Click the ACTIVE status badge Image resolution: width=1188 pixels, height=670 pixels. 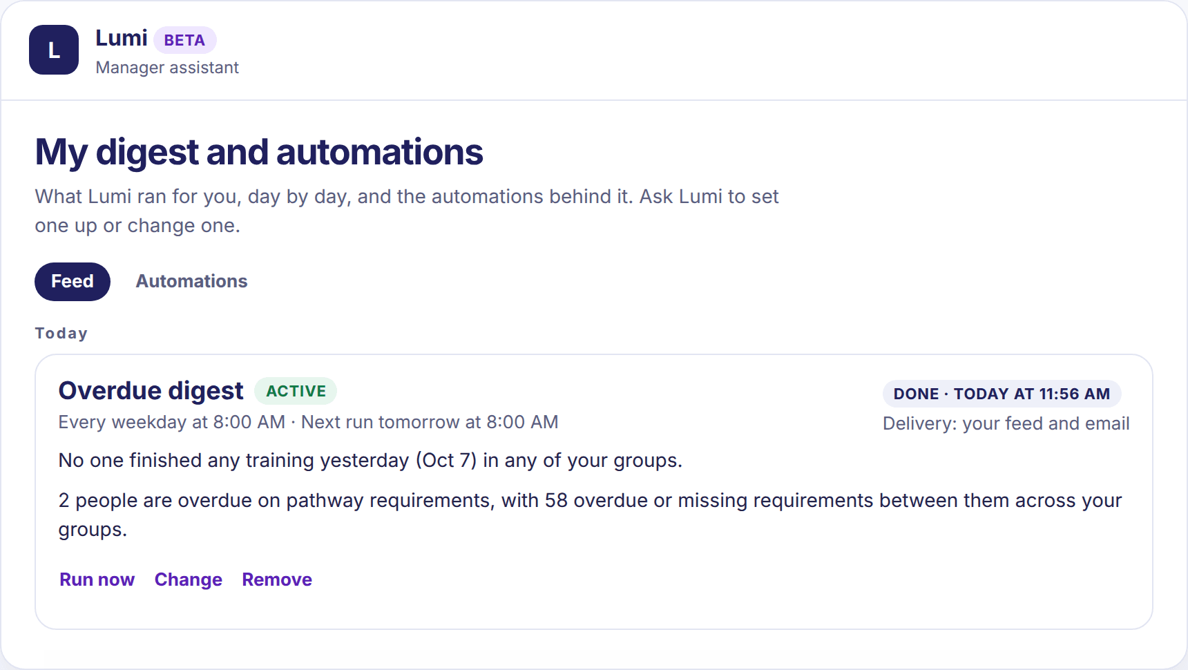(x=296, y=391)
